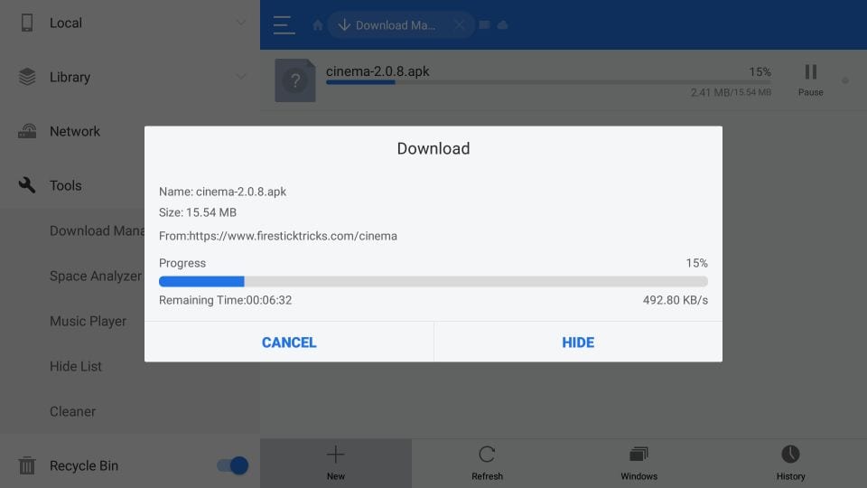Expand the Local section chevron
The width and height of the screenshot is (867, 488).
(240, 23)
